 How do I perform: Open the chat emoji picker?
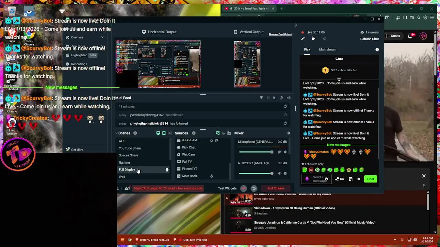[326, 179]
